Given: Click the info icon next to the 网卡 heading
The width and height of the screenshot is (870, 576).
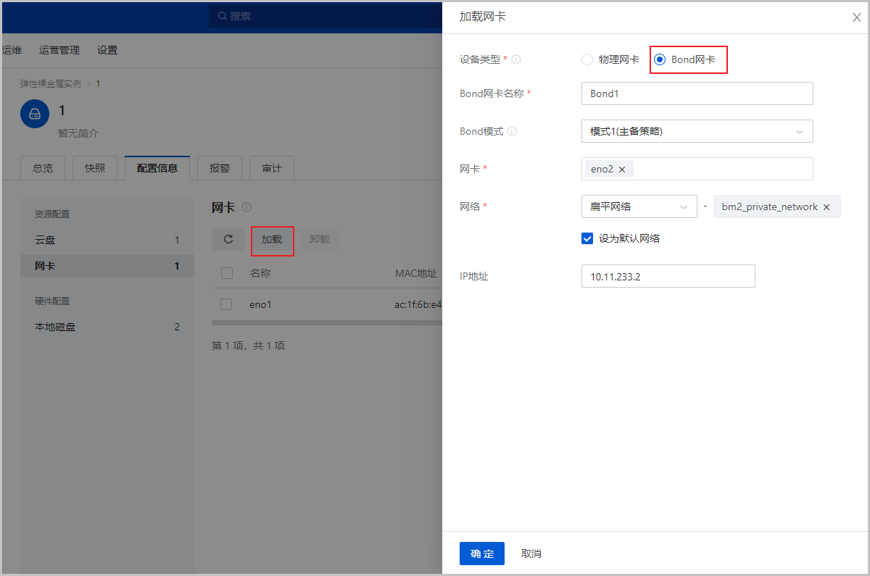Looking at the screenshot, I should pyautogui.click(x=246, y=208).
